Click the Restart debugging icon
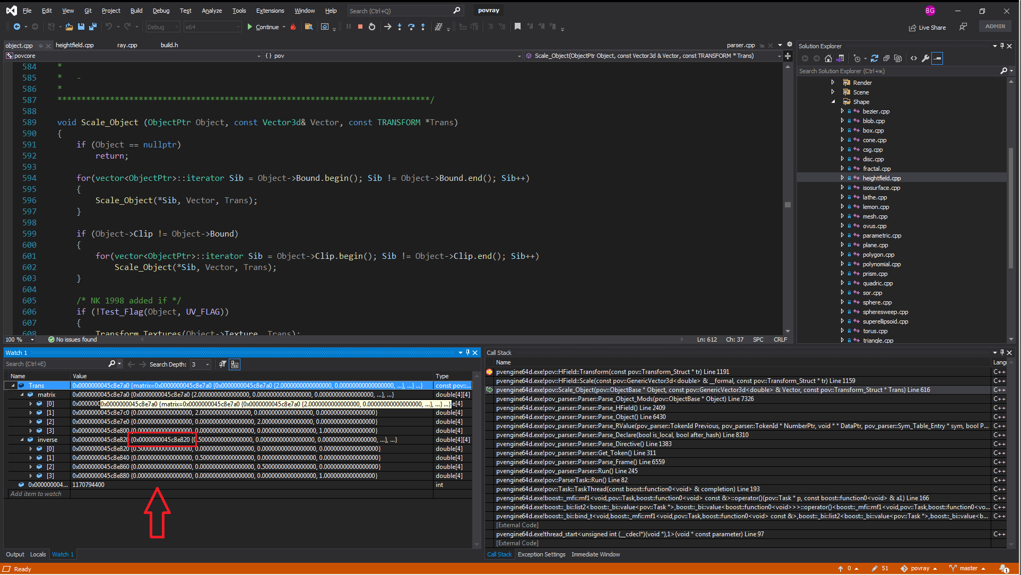 372,27
